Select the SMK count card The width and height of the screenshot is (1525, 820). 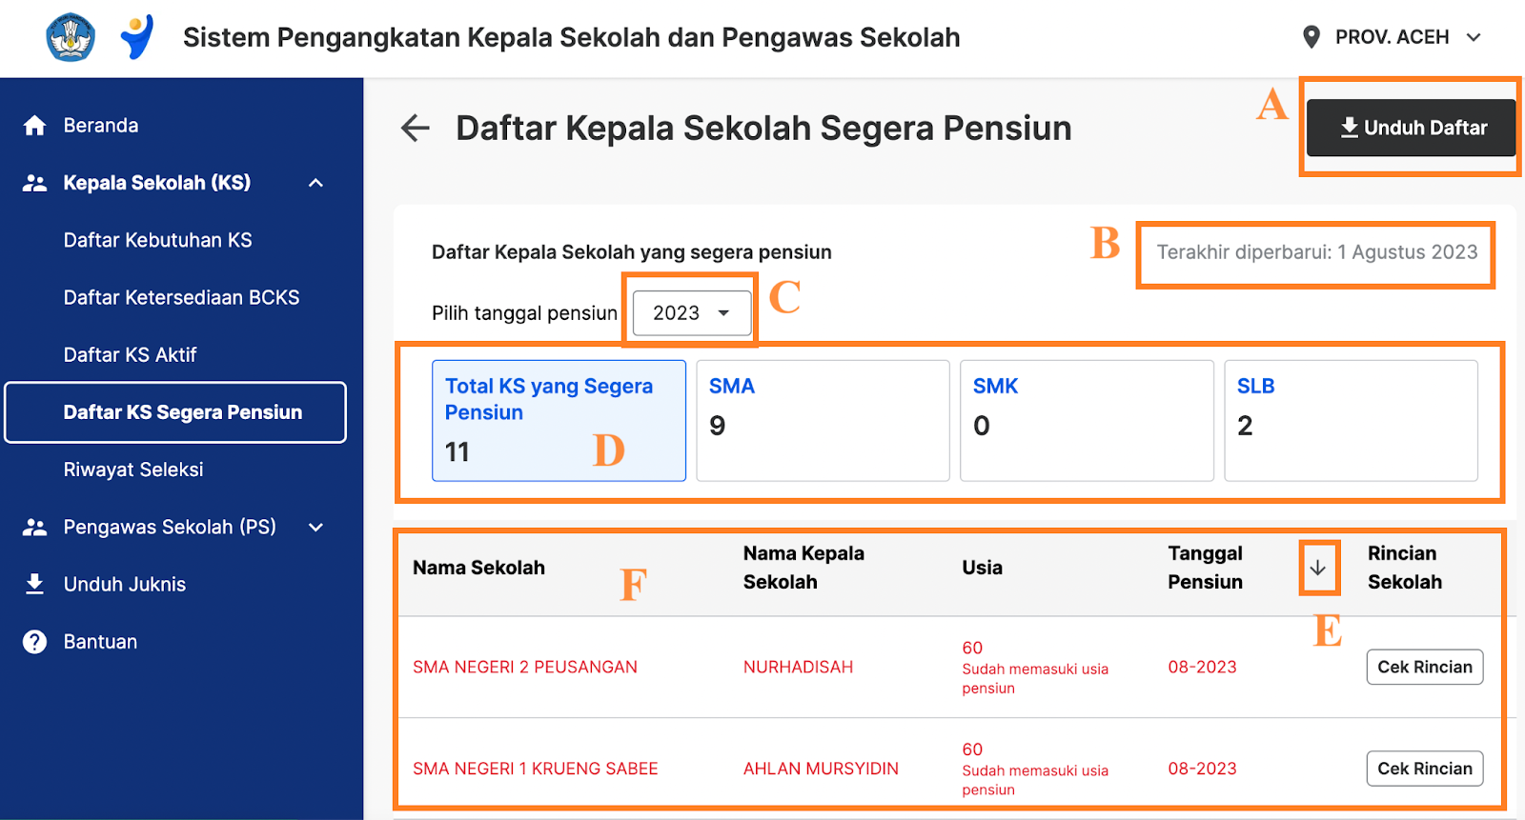click(x=1087, y=420)
